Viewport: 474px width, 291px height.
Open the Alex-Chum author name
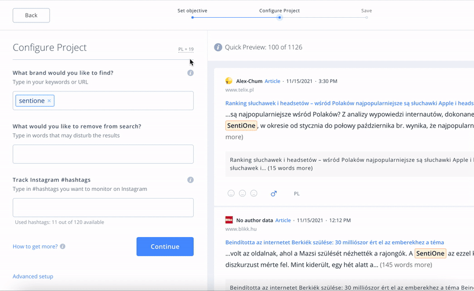pyautogui.click(x=249, y=81)
